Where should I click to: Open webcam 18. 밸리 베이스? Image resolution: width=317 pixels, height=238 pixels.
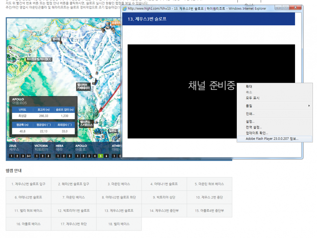[x=119, y=224]
